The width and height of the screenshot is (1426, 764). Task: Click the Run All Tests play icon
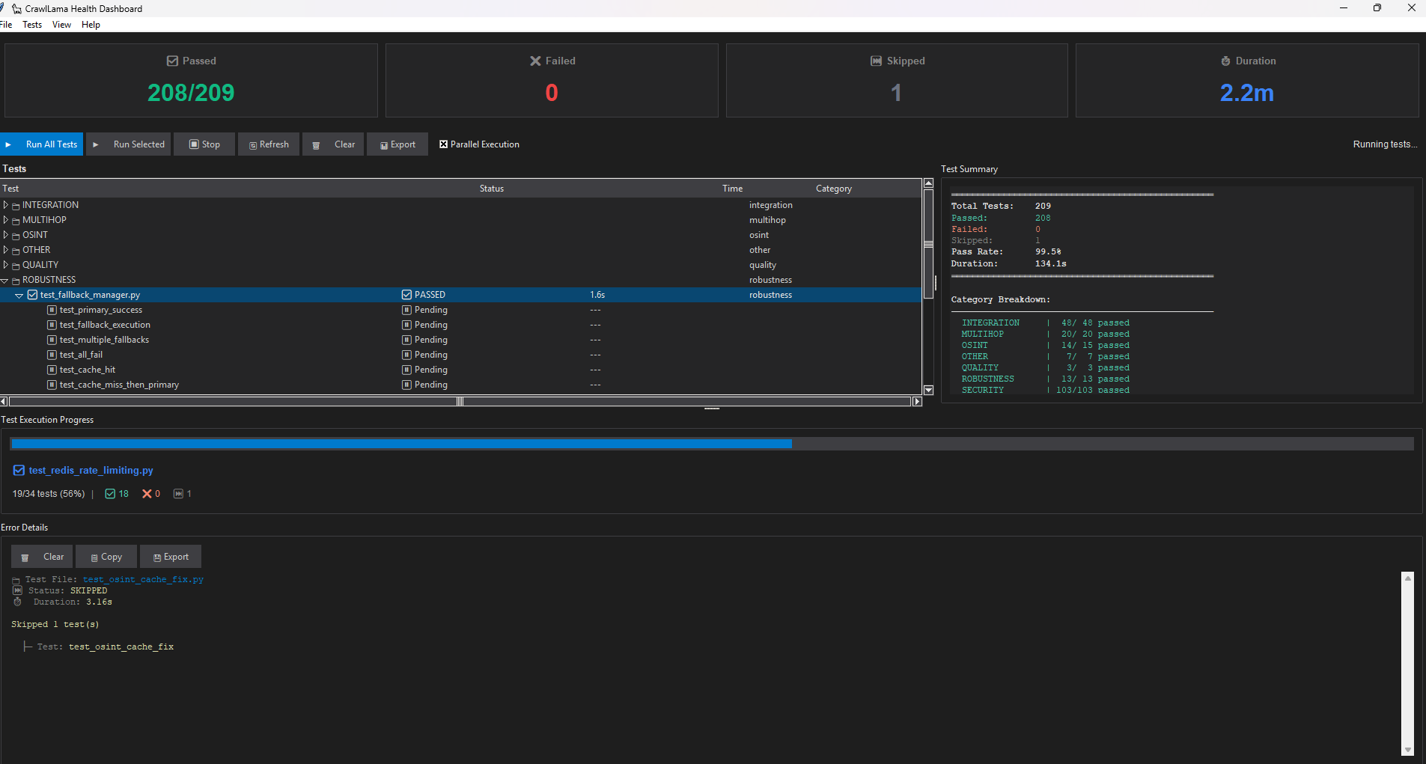point(8,144)
